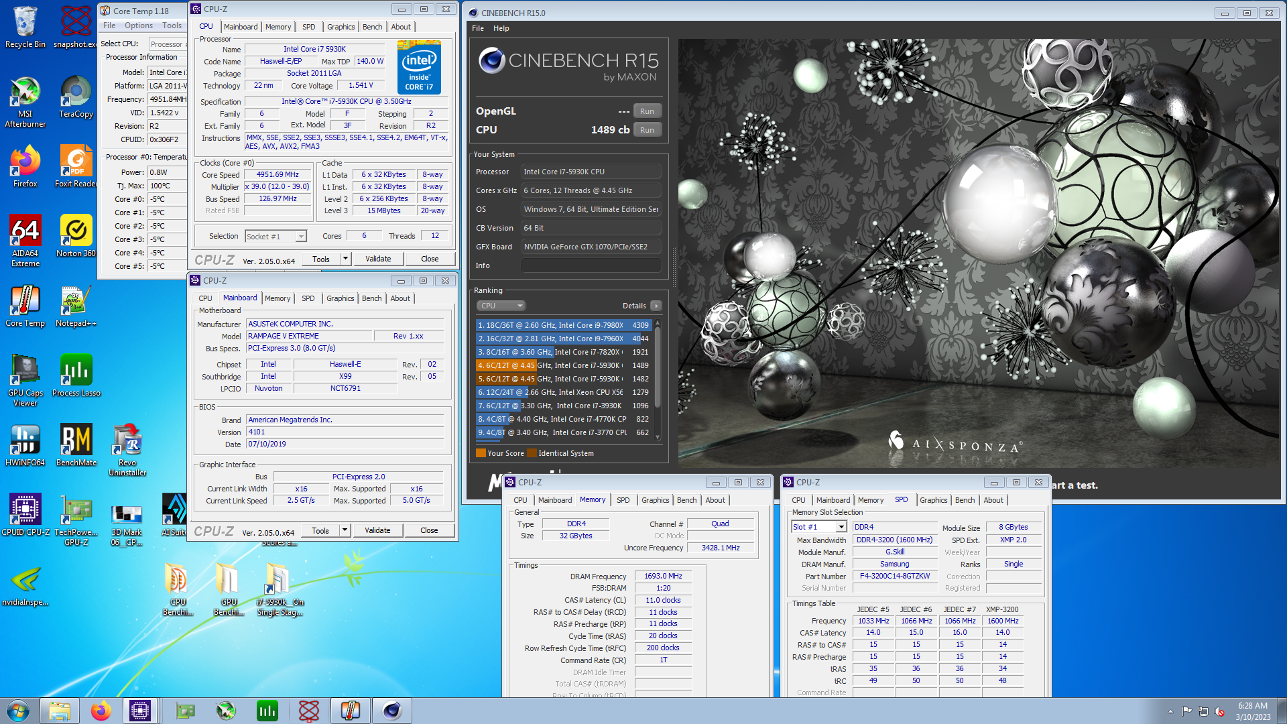Click Tools button in CPU-Z Mainboard window
1287x724 pixels.
click(x=320, y=530)
